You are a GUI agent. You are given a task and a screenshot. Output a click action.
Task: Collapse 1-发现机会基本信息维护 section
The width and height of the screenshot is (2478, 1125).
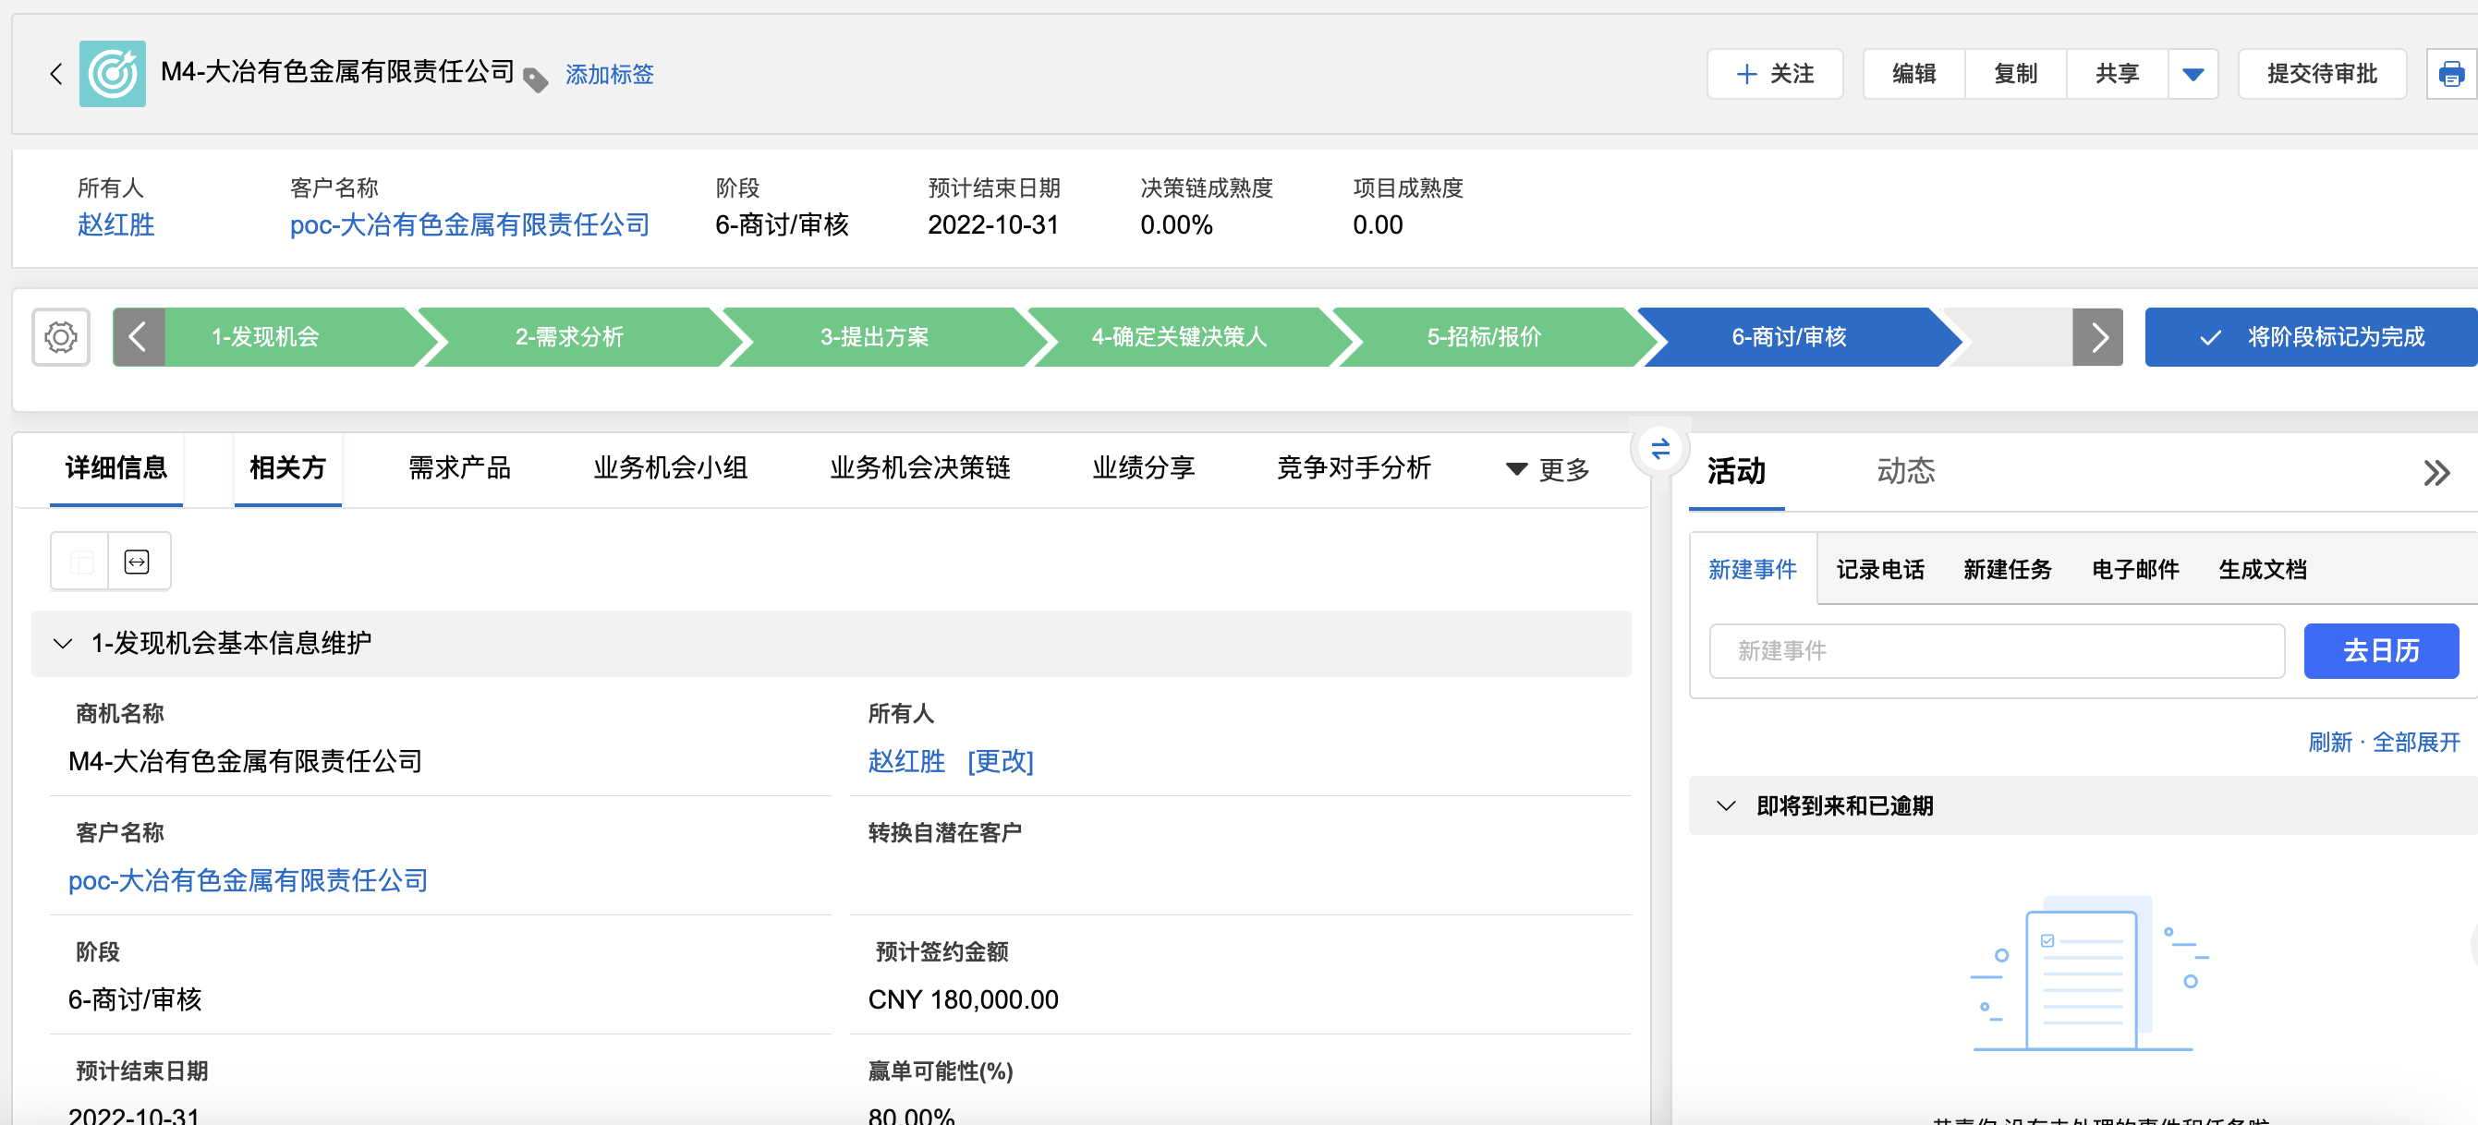(64, 643)
